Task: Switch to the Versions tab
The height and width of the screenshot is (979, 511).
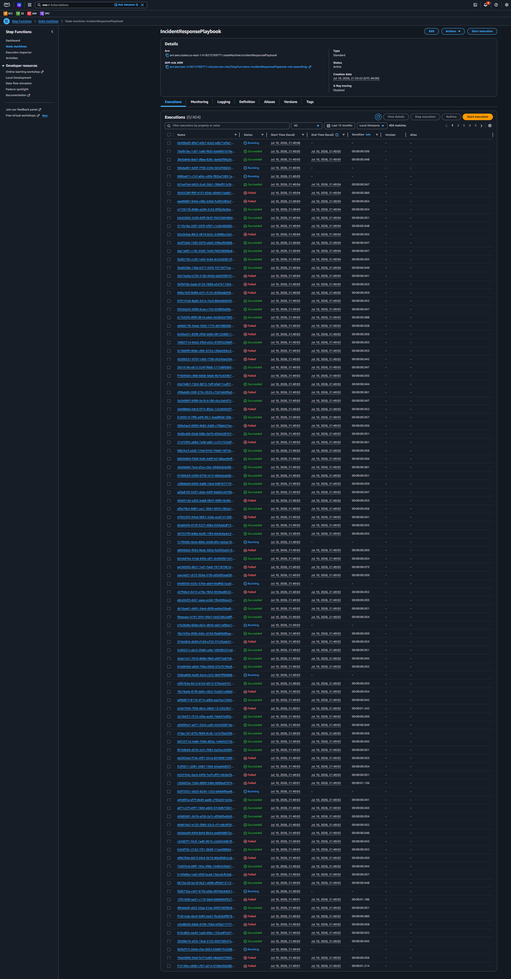Action: coord(291,102)
